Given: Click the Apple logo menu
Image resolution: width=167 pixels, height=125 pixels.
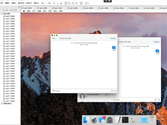Looking at the screenshot, I should (x=24, y=11).
